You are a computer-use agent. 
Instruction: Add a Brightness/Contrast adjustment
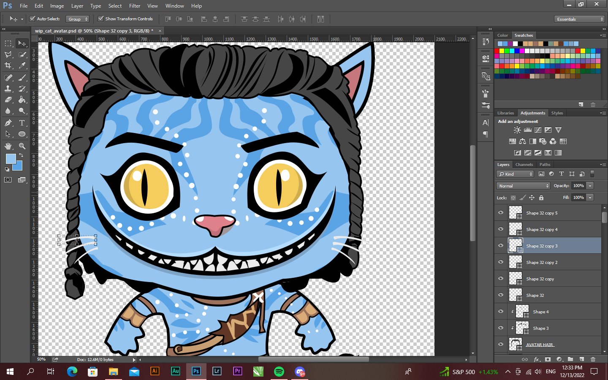517,130
